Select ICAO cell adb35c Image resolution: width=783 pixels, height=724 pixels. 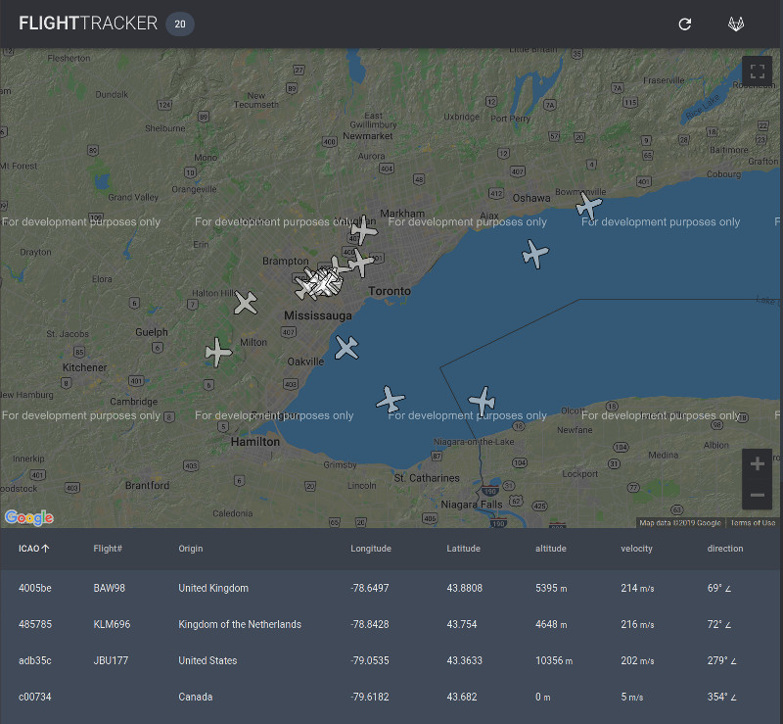[35, 660]
